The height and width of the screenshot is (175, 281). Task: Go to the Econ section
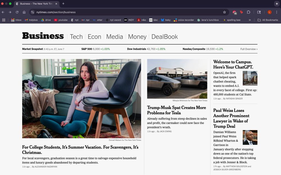pos(94,37)
